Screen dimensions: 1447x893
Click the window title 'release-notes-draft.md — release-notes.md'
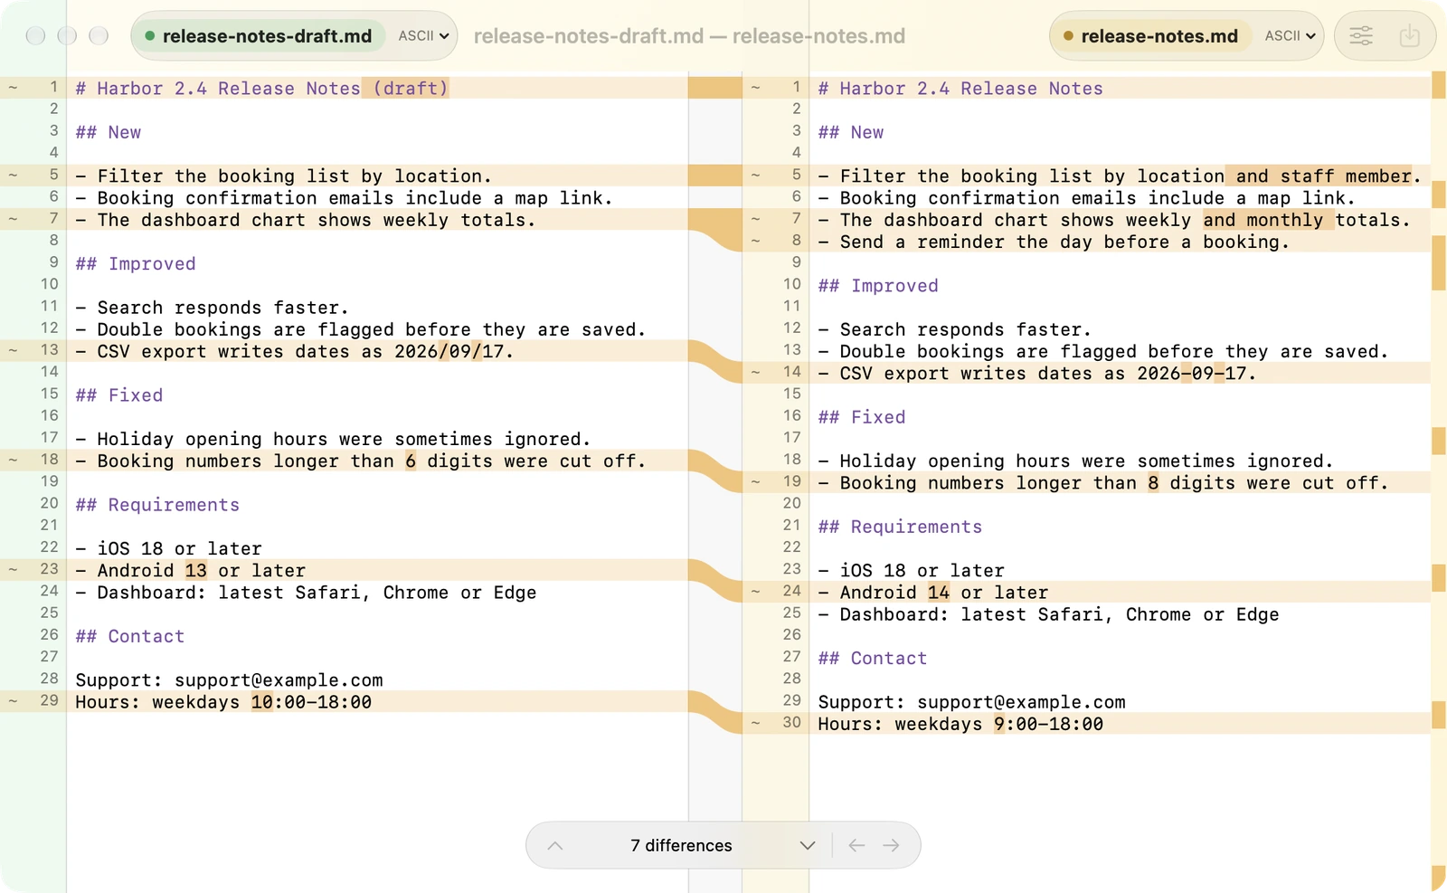click(x=689, y=36)
